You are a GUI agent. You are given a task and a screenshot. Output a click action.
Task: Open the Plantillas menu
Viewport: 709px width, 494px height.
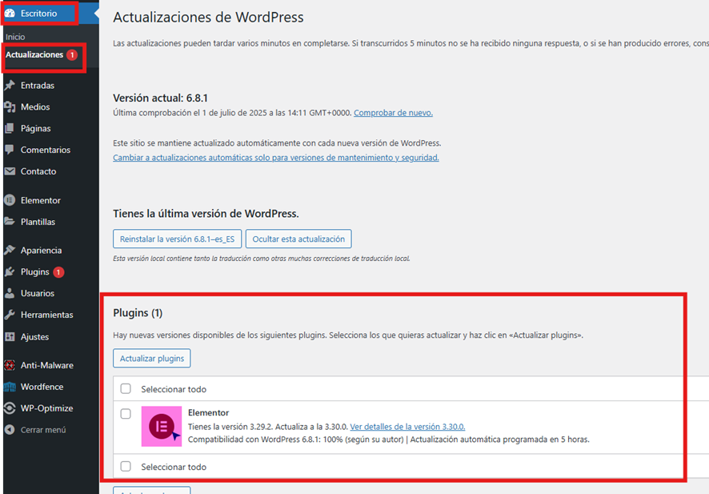click(38, 222)
